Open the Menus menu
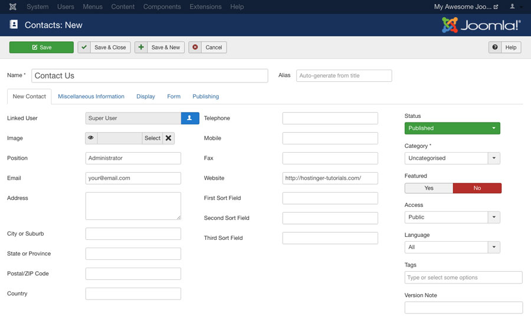 click(x=93, y=6)
